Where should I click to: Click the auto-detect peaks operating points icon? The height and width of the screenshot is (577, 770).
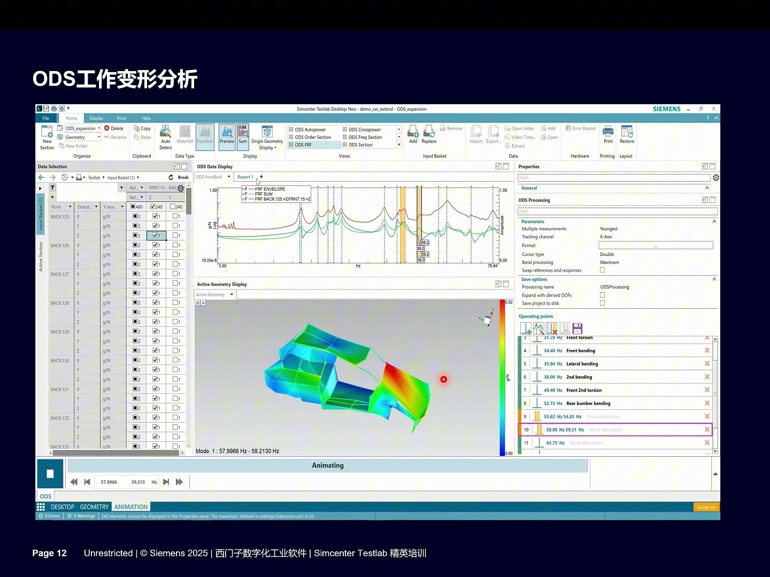(538, 329)
